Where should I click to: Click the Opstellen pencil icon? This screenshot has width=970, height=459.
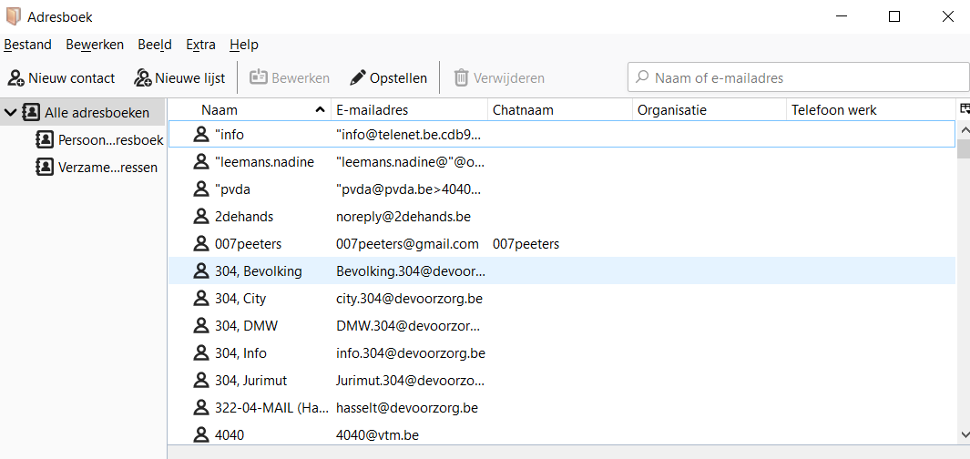click(x=358, y=78)
